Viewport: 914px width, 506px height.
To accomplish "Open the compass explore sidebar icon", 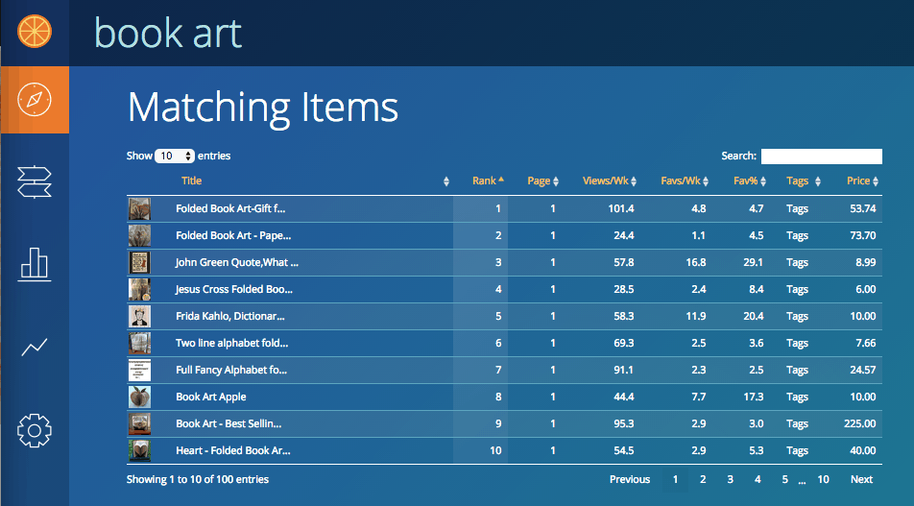I will tap(35, 99).
